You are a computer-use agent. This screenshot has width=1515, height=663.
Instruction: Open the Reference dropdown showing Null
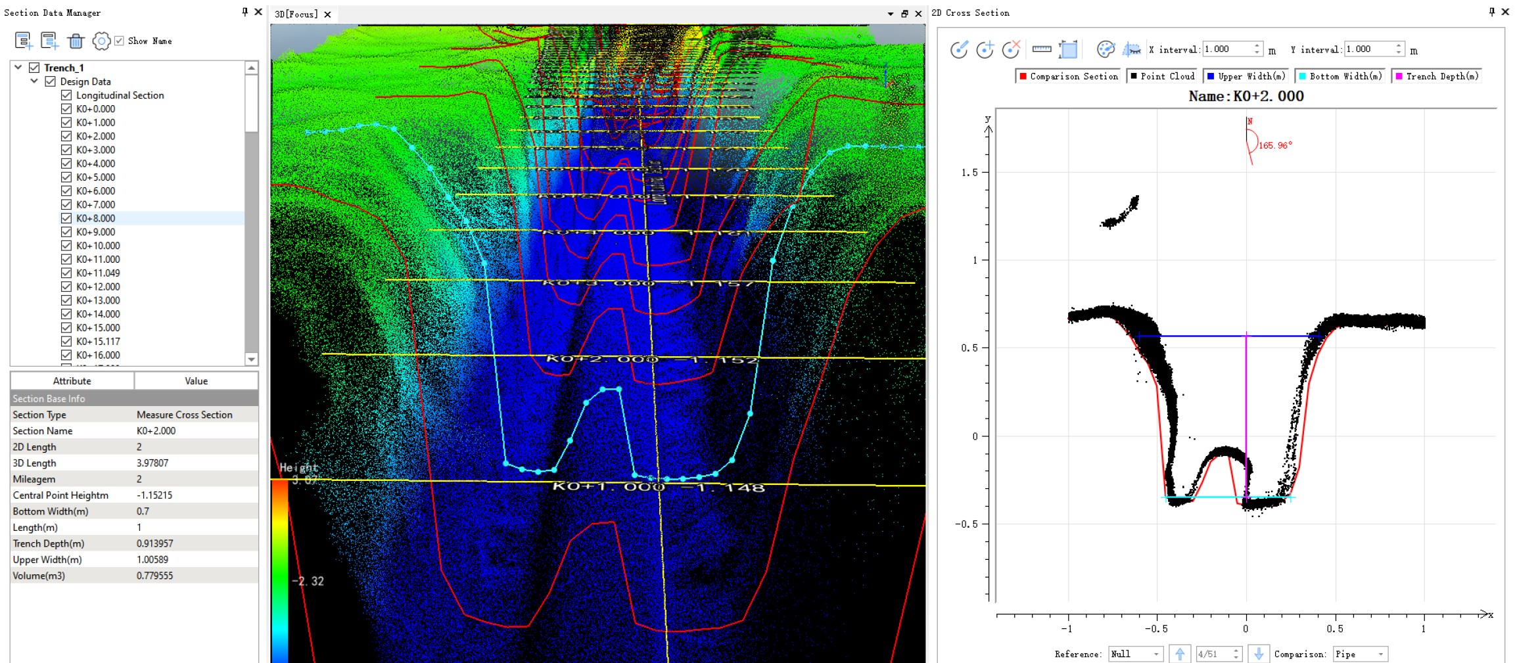1135,654
